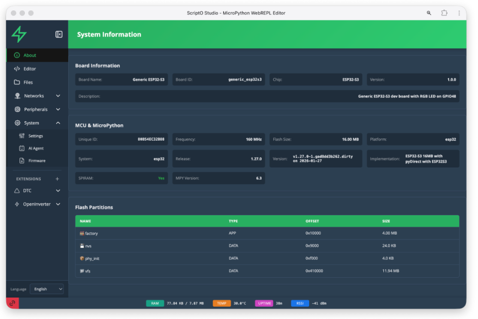
Task: Expand the Networks section chevron
Action: coord(58,96)
